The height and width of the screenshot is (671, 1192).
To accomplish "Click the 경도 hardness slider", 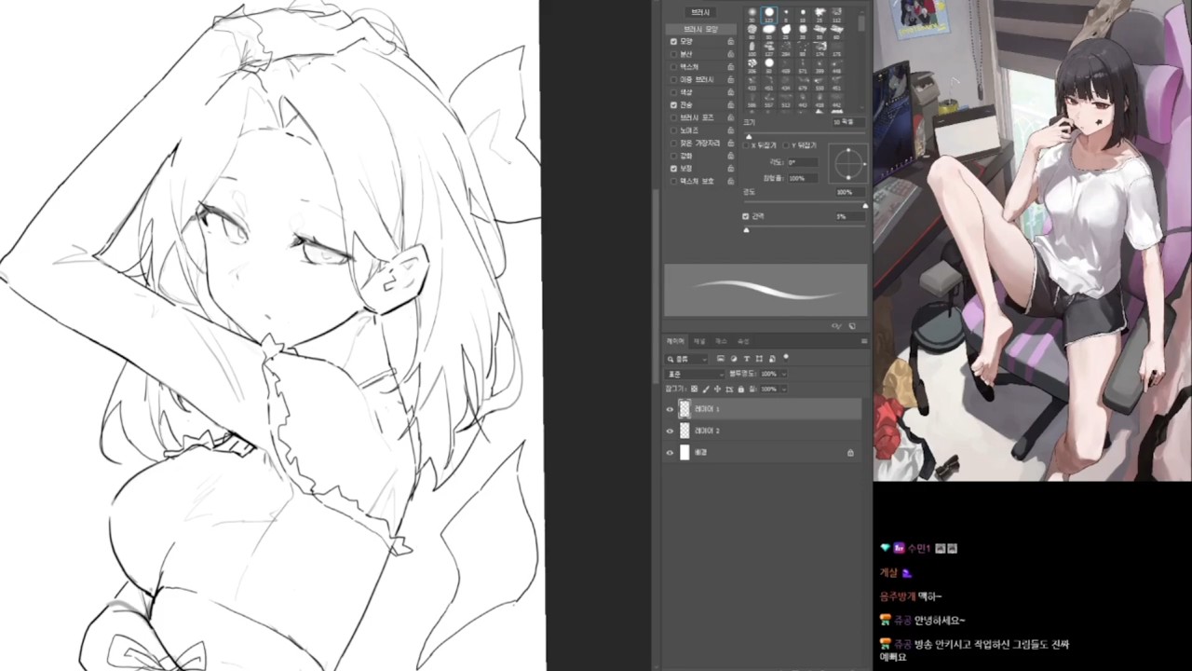I will [805, 203].
